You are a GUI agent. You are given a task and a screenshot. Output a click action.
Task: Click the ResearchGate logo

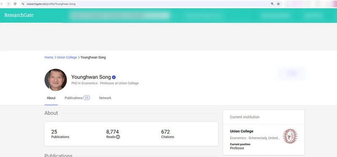click(x=19, y=15)
